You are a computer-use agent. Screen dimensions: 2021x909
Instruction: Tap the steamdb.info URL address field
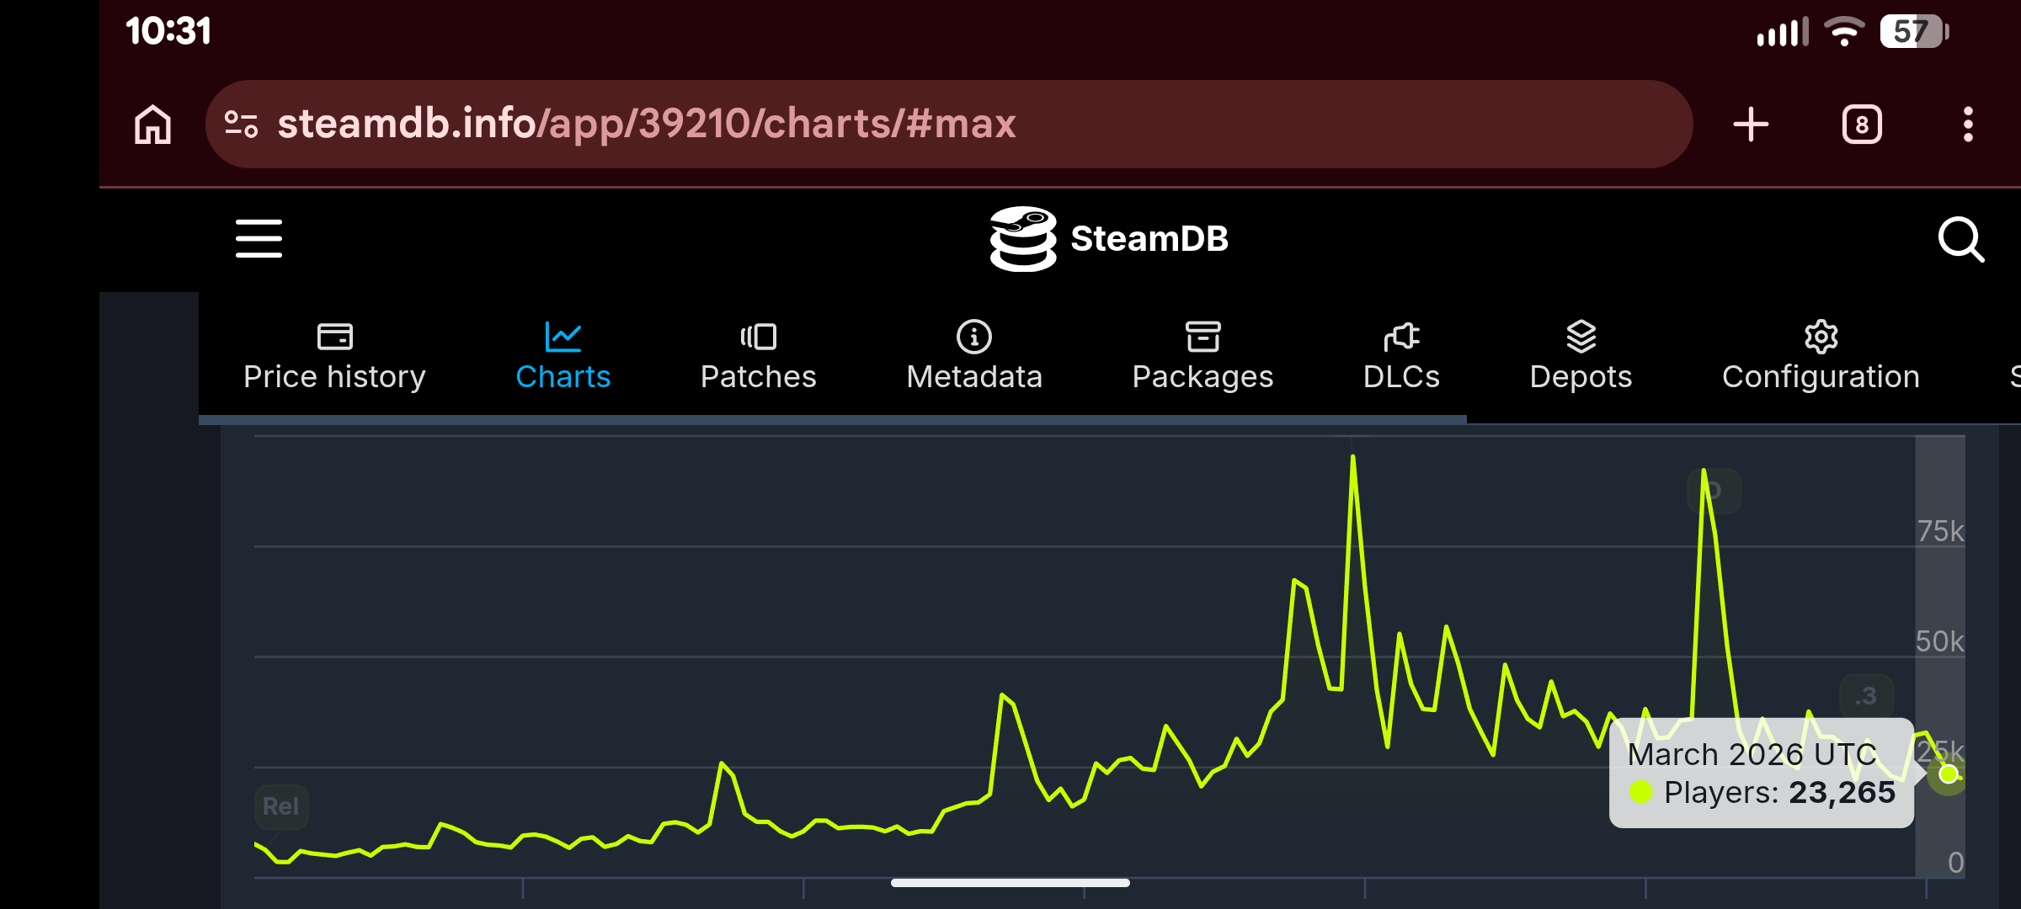click(949, 125)
